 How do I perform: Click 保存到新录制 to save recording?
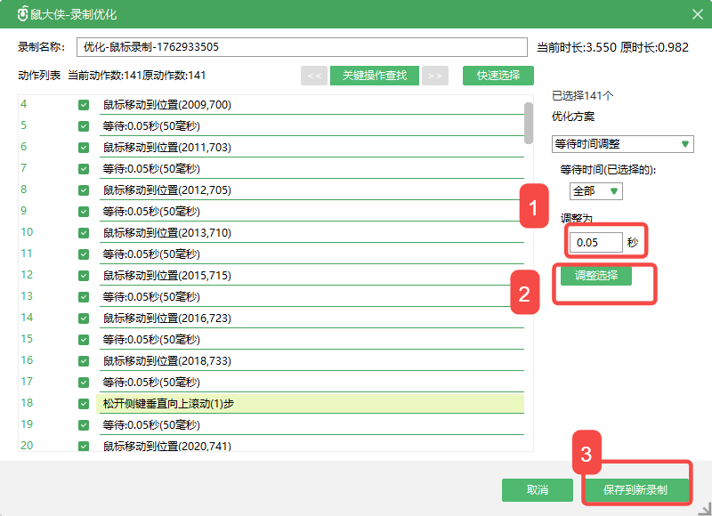636,490
